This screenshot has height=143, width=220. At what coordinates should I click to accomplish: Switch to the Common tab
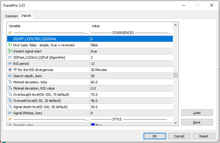point(11,16)
